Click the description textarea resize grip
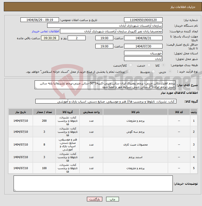The image size is (202, 206). click(36, 88)
